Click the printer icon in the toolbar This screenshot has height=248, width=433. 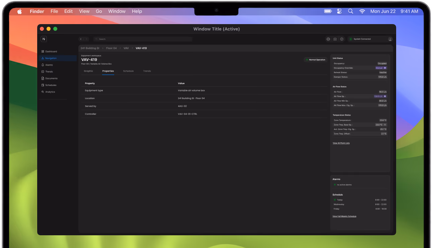(328, 39)
